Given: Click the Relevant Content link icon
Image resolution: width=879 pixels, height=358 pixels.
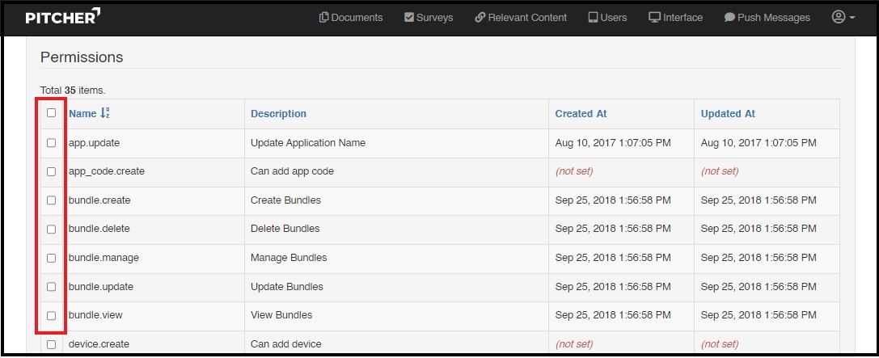Looking at the screenshot, I should [480, 17].
